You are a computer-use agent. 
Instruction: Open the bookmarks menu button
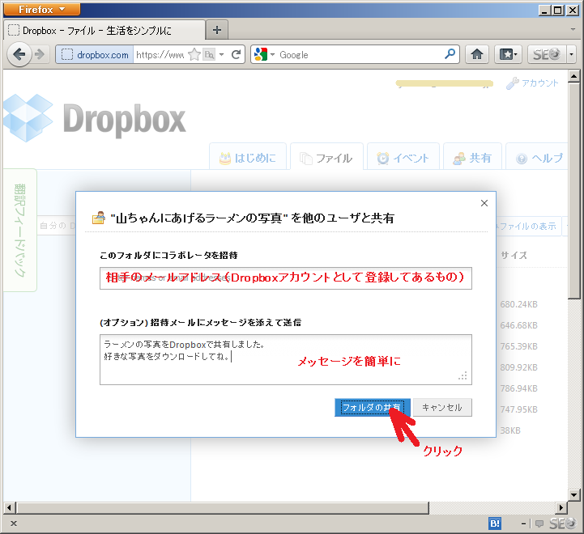508,55
